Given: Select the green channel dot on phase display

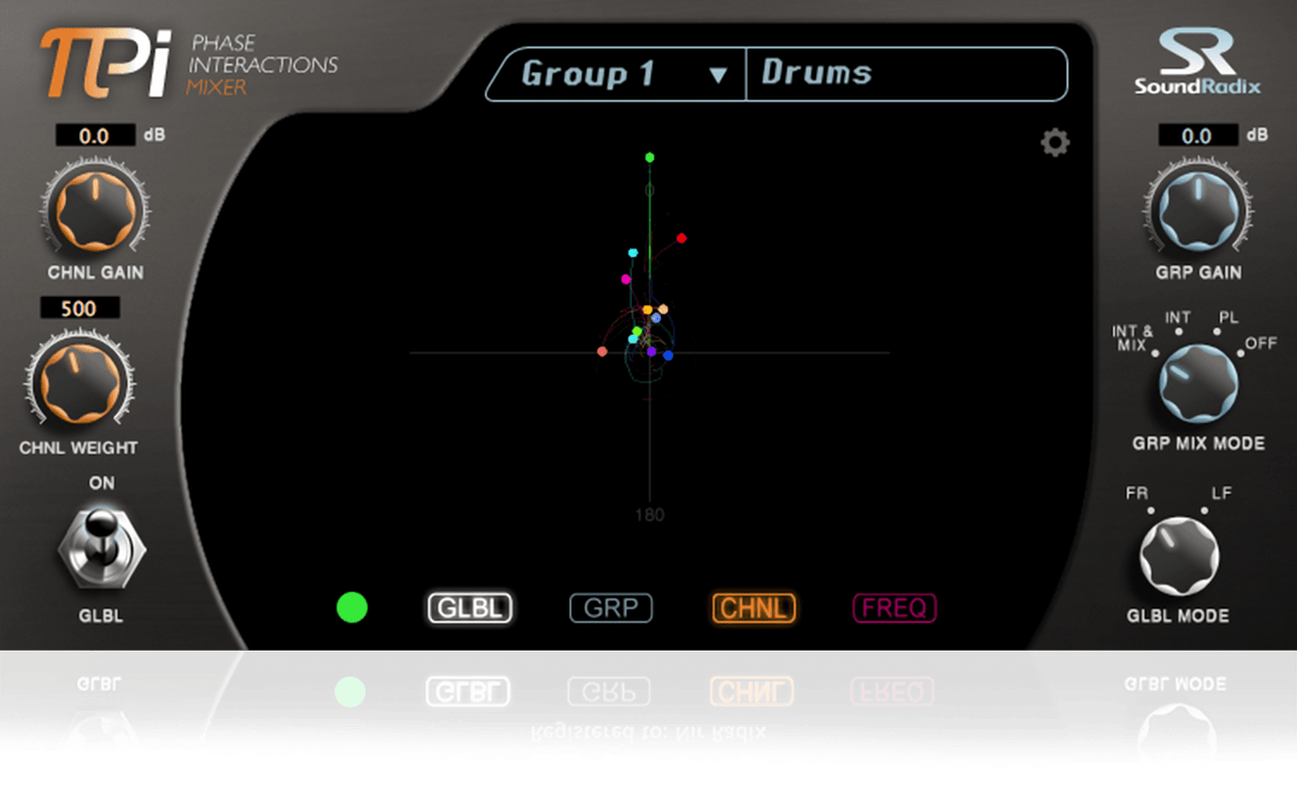Looking at the screenshot, I should 649,156.
